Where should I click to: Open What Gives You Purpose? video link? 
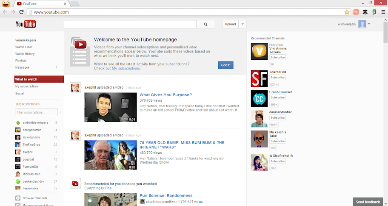tap(166, 95)
